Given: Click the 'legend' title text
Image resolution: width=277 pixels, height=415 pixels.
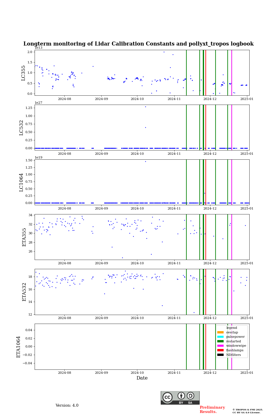Looking at the screenshot, I should 232,328.
